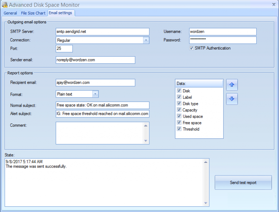Click the Advanced Disk Space Monitor app icon
279x212 pixels.
[4, 5]
